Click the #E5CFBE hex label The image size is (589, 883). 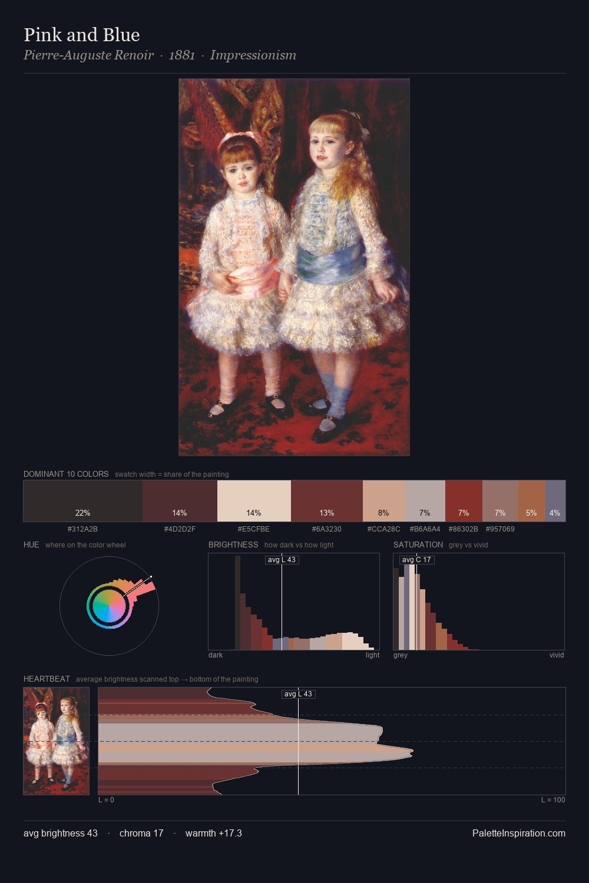pyautogui.click(x=254, y=529)
